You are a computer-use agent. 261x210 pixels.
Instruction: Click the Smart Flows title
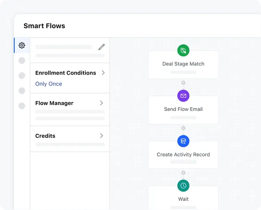(44, 26)
